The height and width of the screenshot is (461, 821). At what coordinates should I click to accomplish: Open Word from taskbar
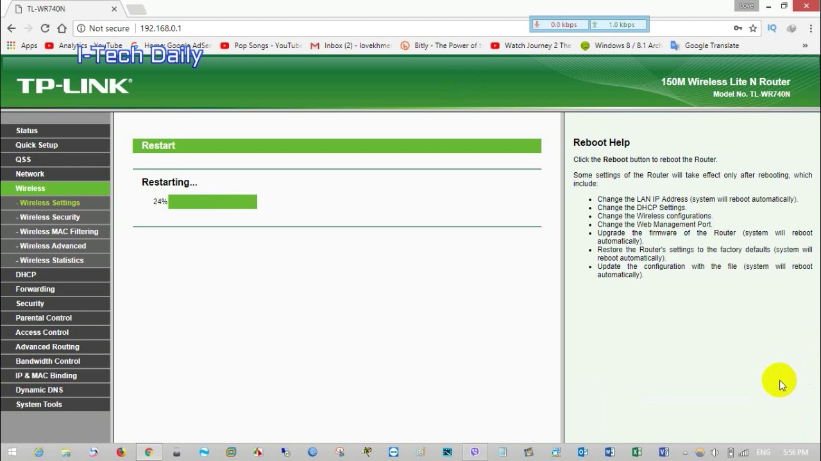(x=609, y=452)
